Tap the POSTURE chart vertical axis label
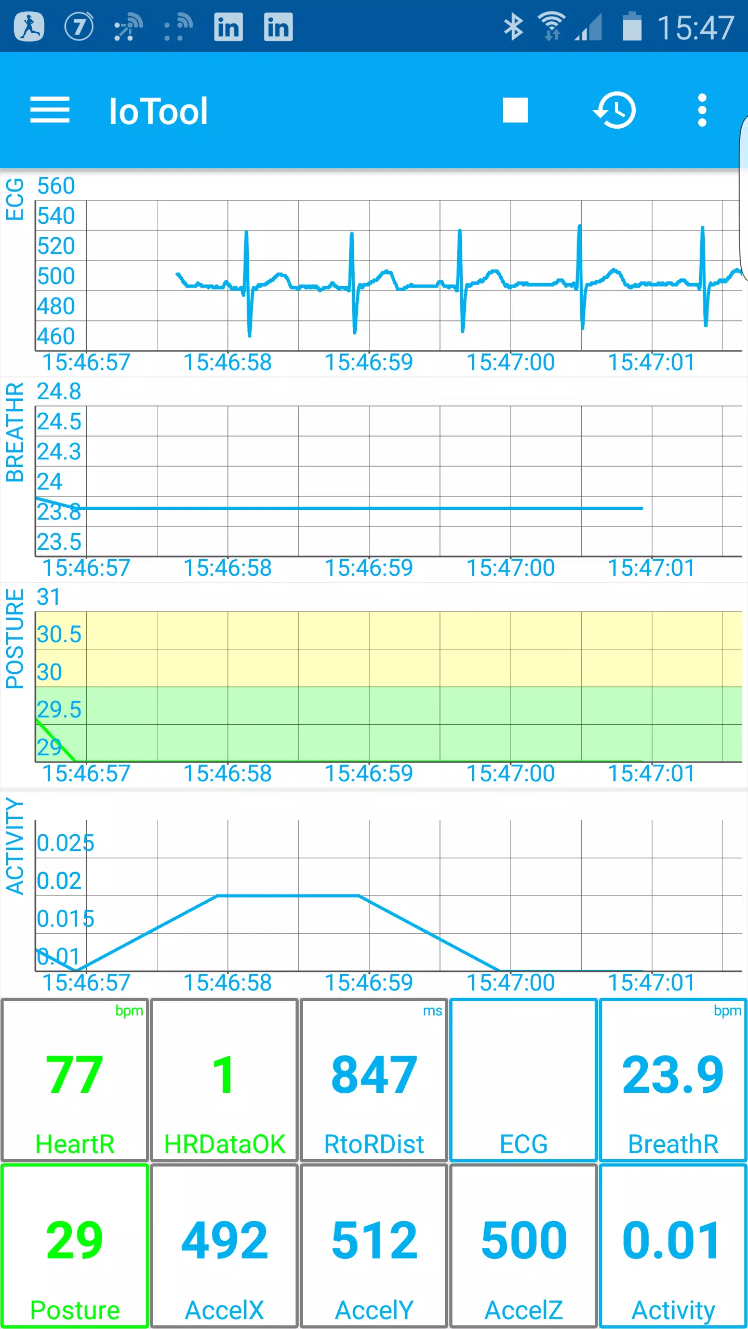This screenshot has height=1329, width=748. tap(15, 639)
